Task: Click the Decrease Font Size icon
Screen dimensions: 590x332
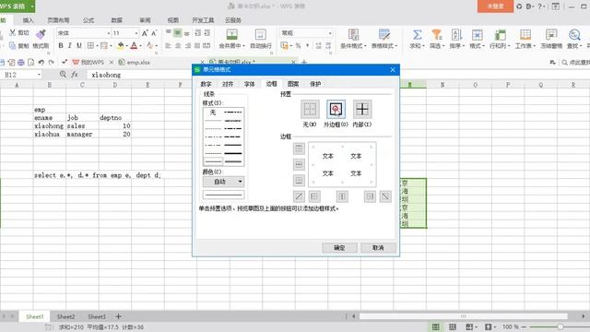Action: 154,33
